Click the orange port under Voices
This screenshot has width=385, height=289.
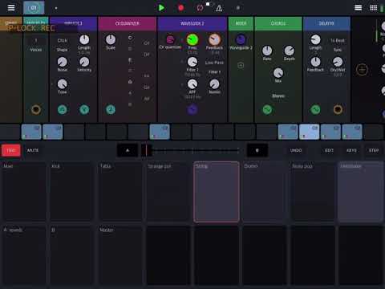point(36,109)
